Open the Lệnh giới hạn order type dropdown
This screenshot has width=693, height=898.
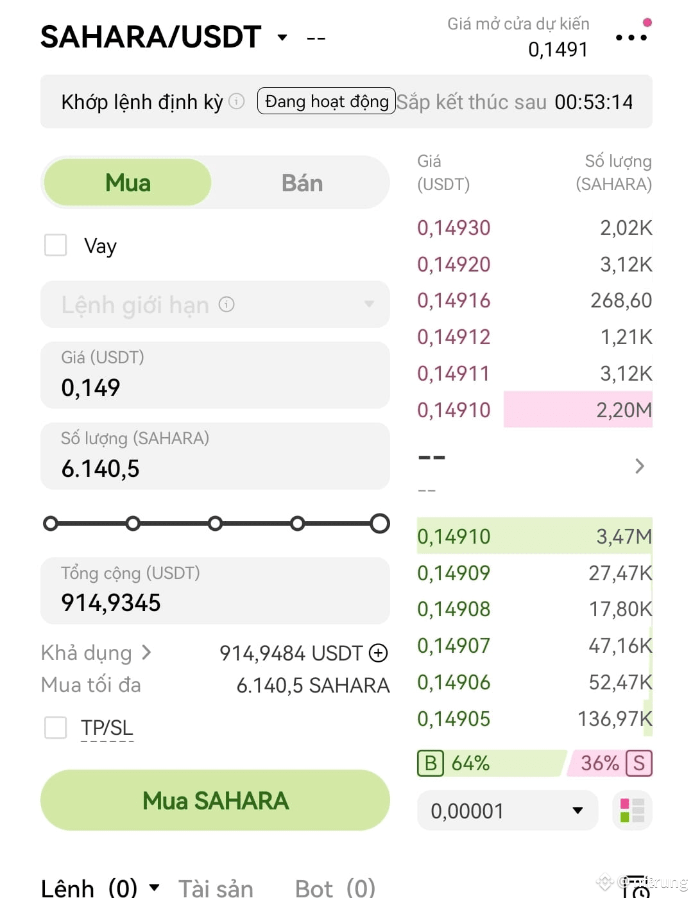point(215,304)
